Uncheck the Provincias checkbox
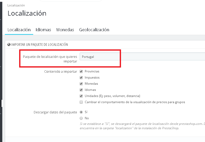 (x=81, y=71)
